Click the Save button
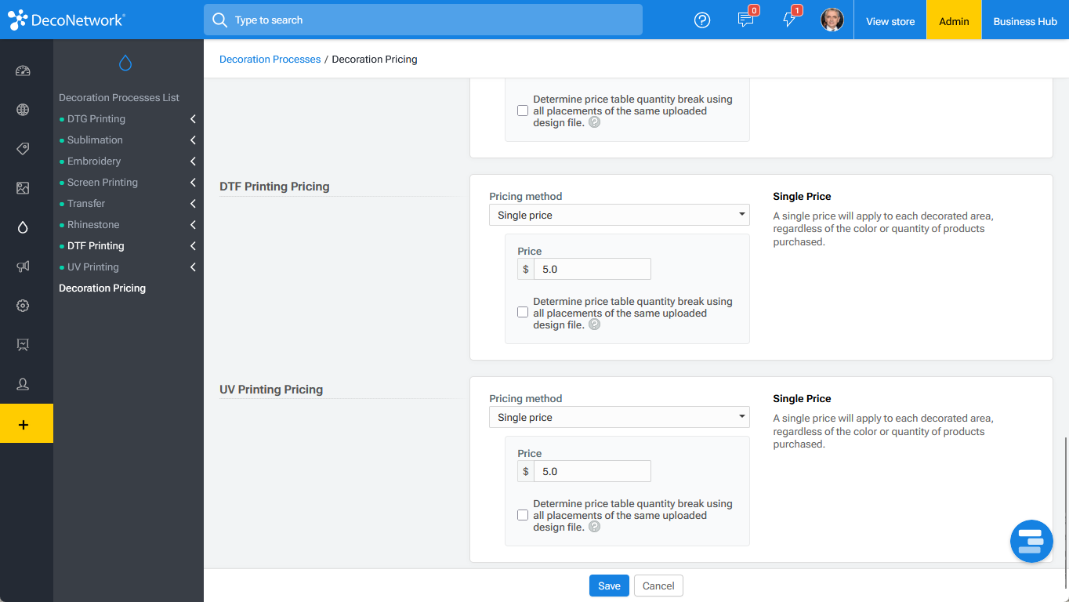The height and width of the screenshot is (602, 1069). coord(609,586)
